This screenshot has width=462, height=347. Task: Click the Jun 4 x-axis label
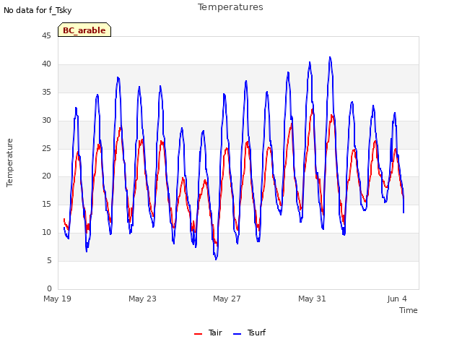397,299
